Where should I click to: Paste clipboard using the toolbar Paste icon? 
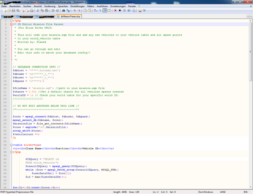pyautogui.click(x=47, y=11)
